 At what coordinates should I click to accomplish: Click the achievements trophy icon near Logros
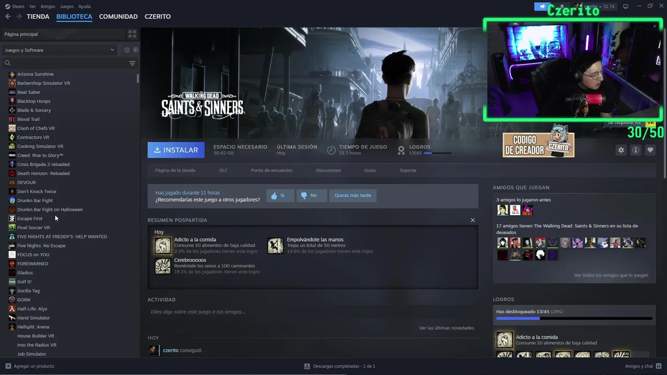tap(401, 150)
